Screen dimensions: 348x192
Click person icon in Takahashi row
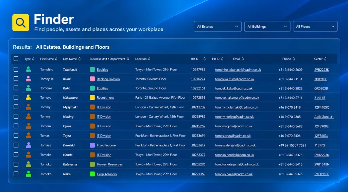[28, 69]
